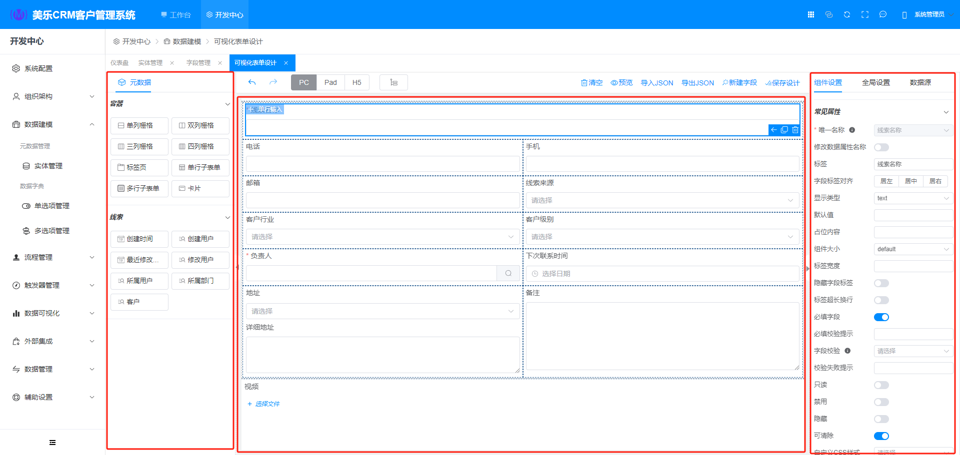Open the grid apps icon in header
The width and height of the screenshot is (960, 455).
(811, 14)
